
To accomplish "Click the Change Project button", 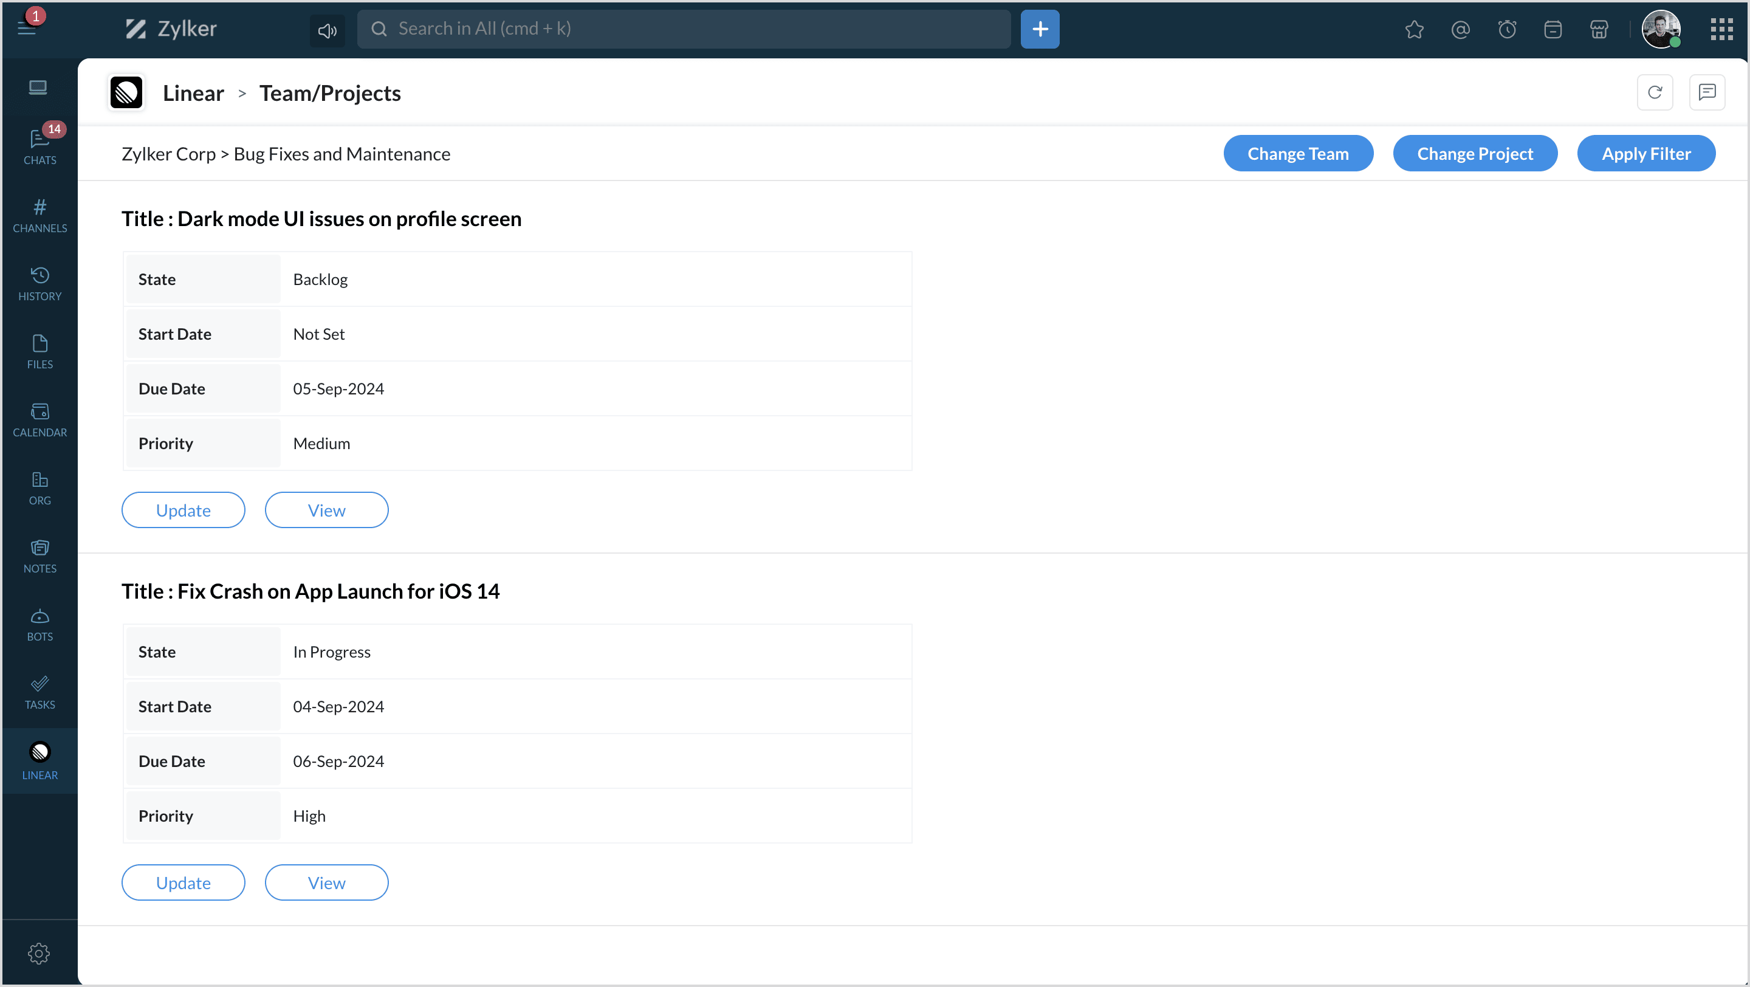I will (x=1474, y=154).
